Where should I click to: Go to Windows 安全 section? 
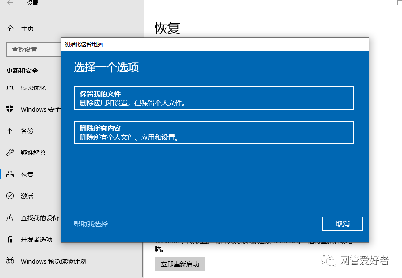coord(41,109)
